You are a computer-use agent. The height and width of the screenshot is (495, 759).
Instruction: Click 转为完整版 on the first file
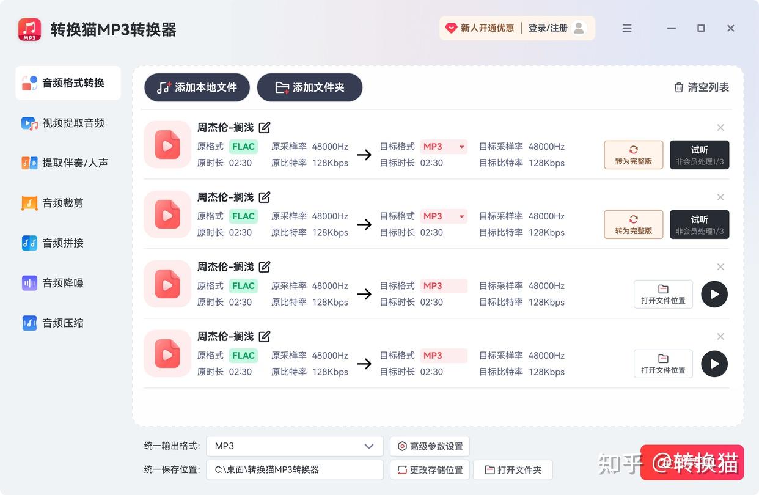click(634, 155)
